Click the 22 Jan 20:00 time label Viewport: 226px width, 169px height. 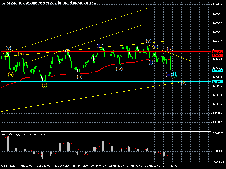click(116, 166)
